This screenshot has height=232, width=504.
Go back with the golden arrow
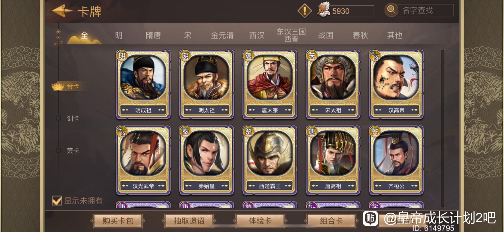(x=62, y=11)
